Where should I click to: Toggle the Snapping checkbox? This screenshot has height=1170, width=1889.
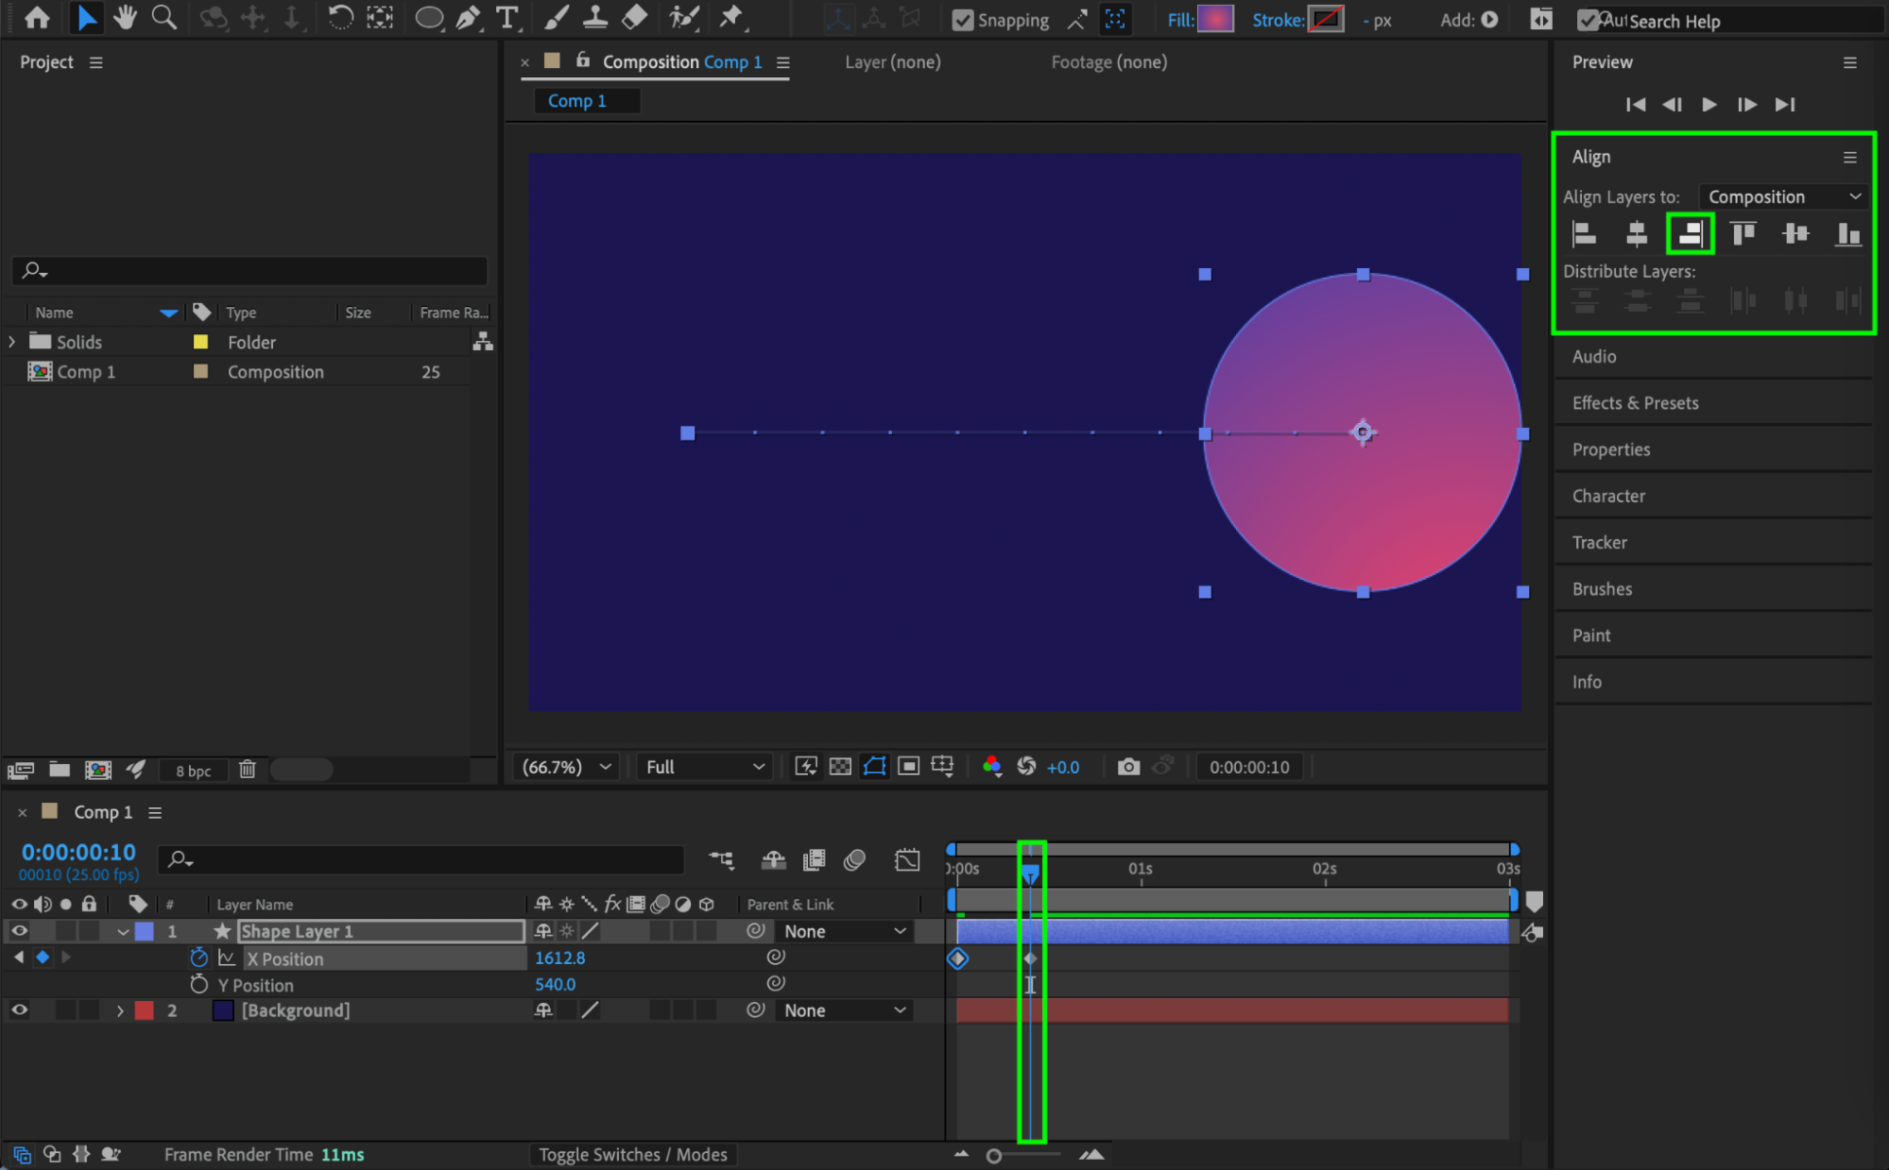(963, 20)
